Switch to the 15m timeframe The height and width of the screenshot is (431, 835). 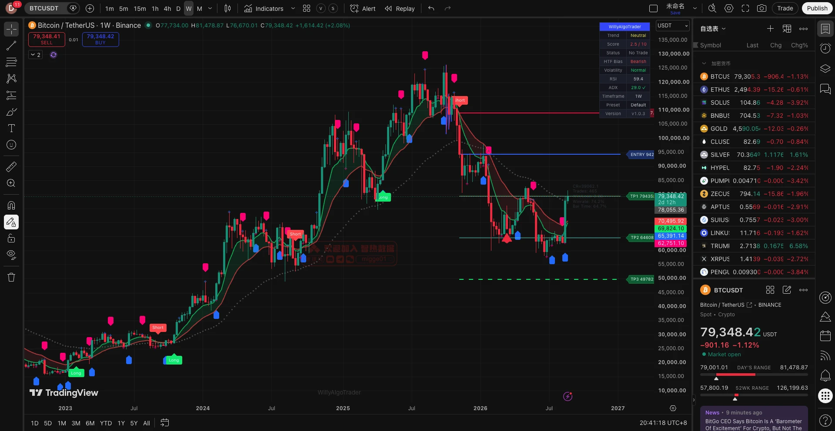click(140, 8)
